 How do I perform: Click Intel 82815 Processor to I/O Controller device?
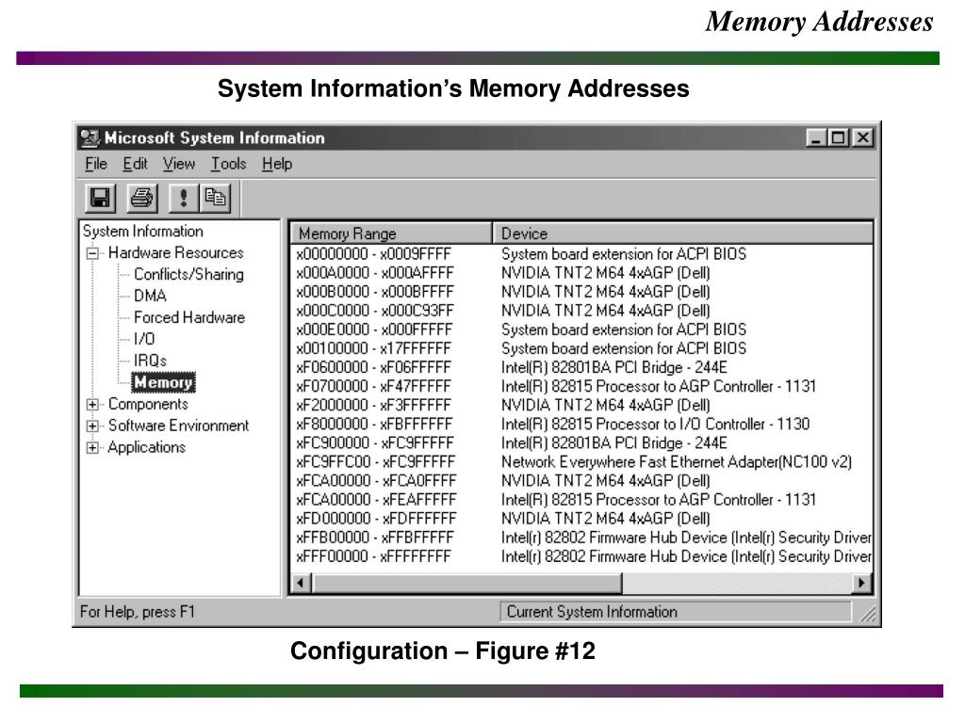[x=656, y=425]
